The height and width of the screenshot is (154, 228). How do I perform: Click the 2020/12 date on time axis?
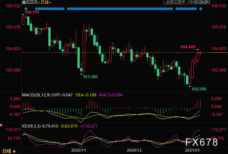coord(134,150)
